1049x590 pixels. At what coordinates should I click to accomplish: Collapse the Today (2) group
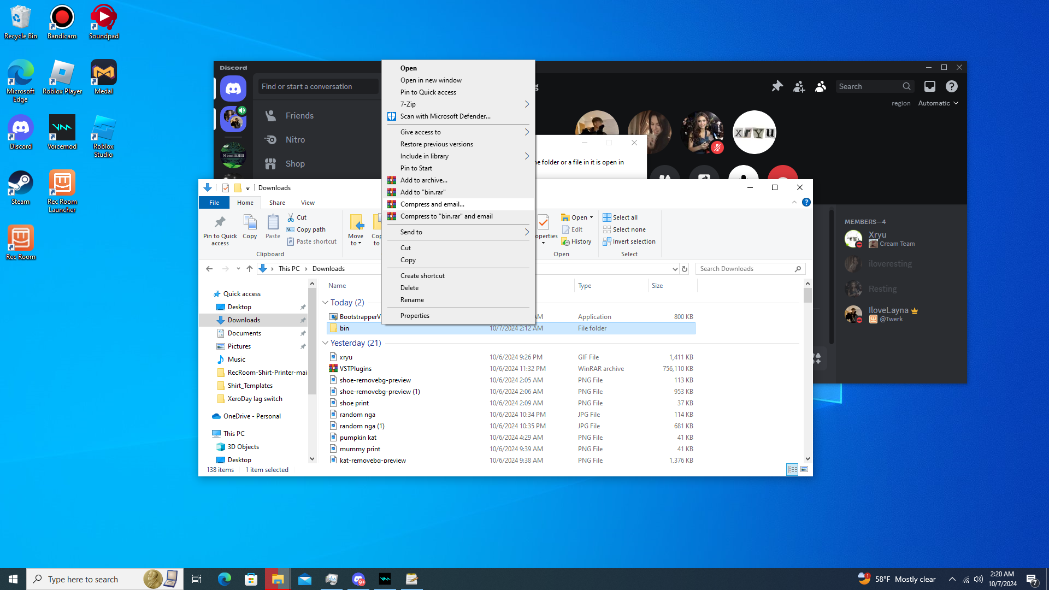326,303
